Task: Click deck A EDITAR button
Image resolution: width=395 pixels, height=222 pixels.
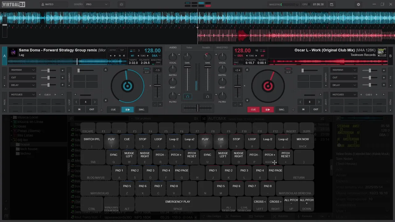Action: pos(113,50)
